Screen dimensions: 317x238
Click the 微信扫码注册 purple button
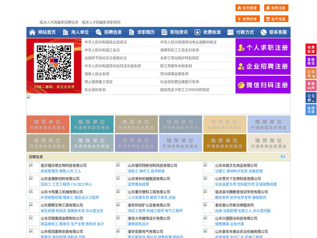pyautogui.click(x=263, y=85)
